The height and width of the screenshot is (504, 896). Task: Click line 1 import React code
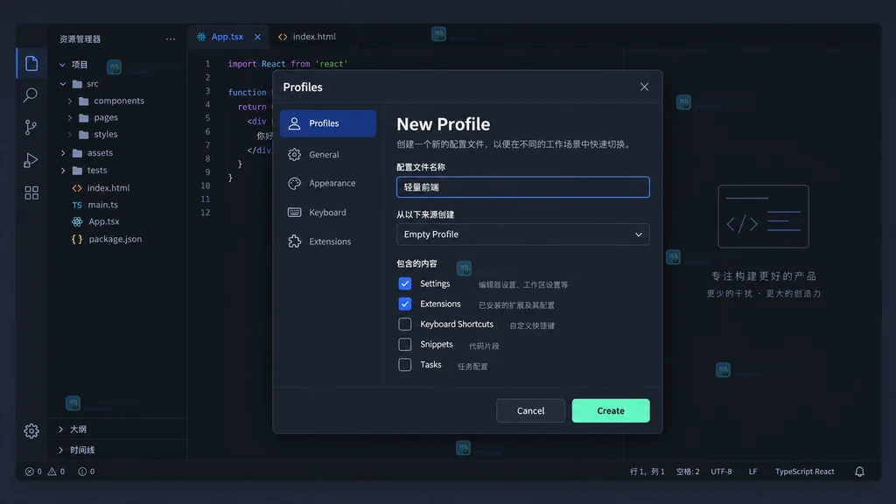coord(287,64)
